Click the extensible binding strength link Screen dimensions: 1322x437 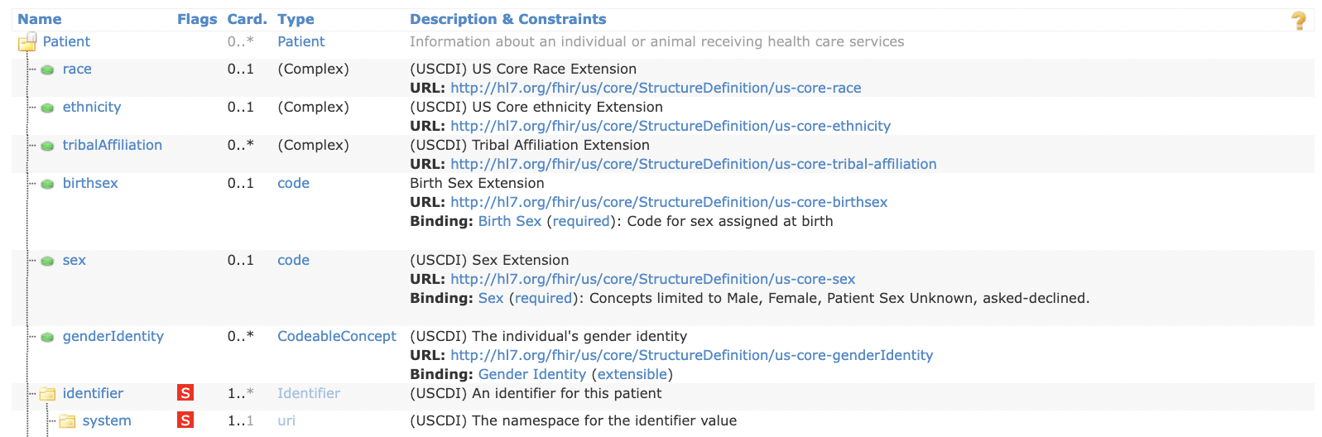point(632,374)
